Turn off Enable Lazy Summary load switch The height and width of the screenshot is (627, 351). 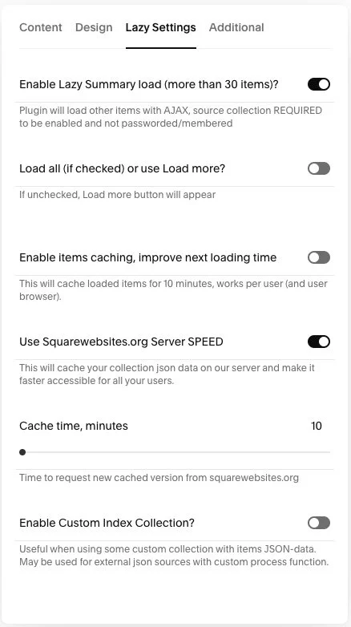[x=319, y=84]
